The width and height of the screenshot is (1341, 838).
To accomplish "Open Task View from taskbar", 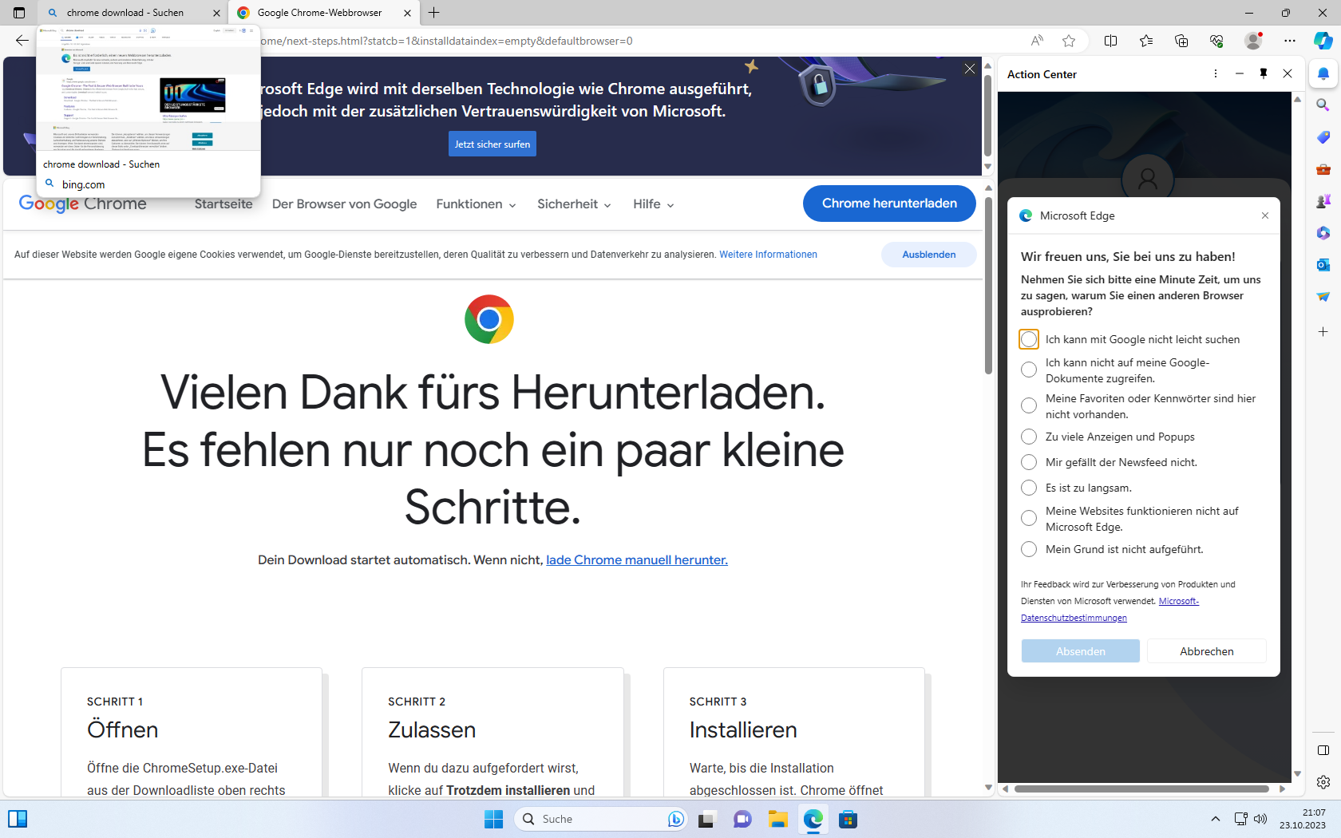I will [x=706, y=819].
